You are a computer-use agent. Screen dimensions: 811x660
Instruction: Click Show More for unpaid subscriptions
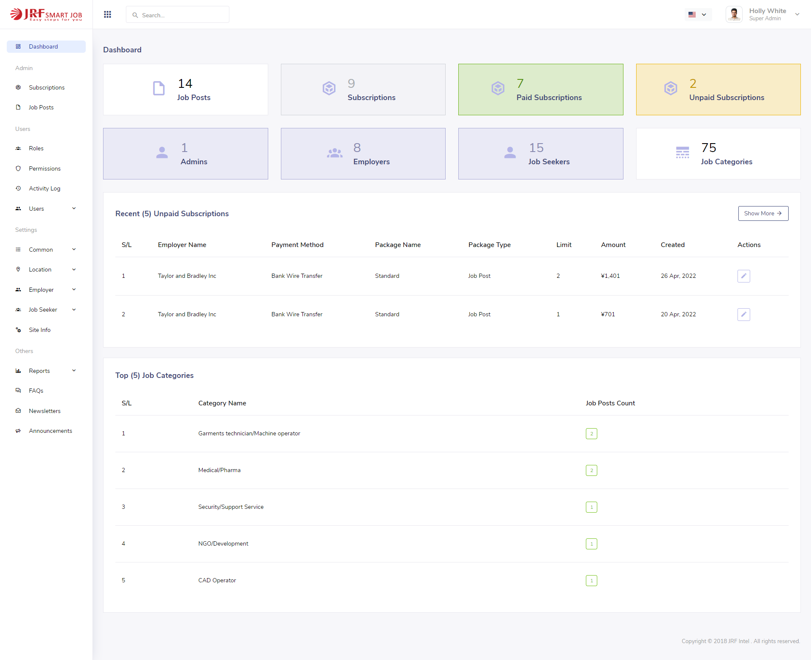click(x=763, y=213)
